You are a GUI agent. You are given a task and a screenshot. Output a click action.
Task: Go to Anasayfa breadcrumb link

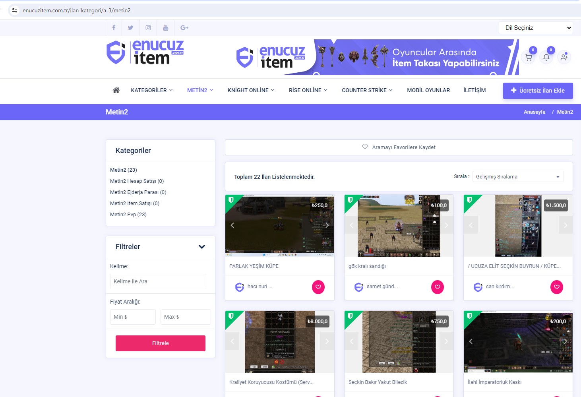click(x=535, y=112)
